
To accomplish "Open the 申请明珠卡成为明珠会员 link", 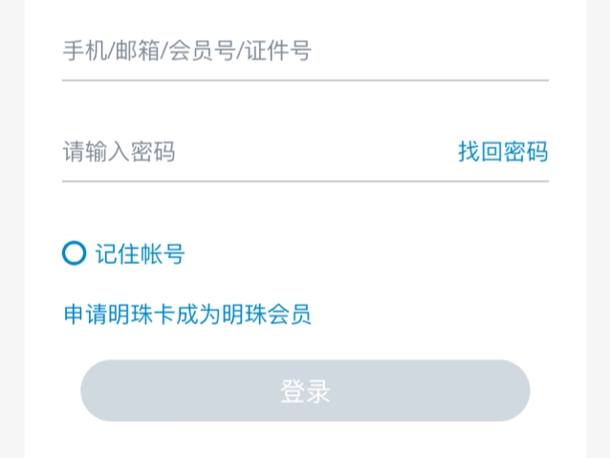I will click(187, 314).
